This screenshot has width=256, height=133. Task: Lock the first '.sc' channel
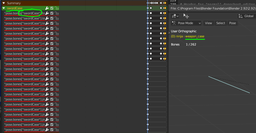(x=57, y=49)
